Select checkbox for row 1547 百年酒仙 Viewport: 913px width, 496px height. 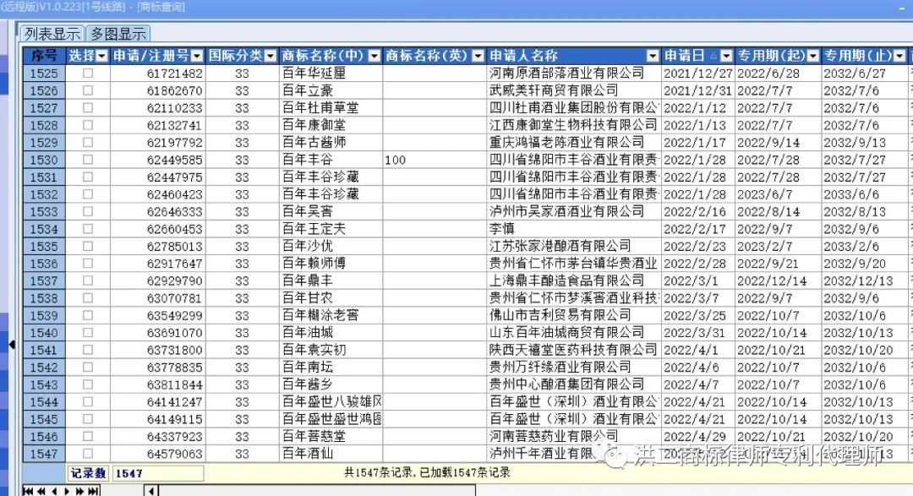[88, 454]
